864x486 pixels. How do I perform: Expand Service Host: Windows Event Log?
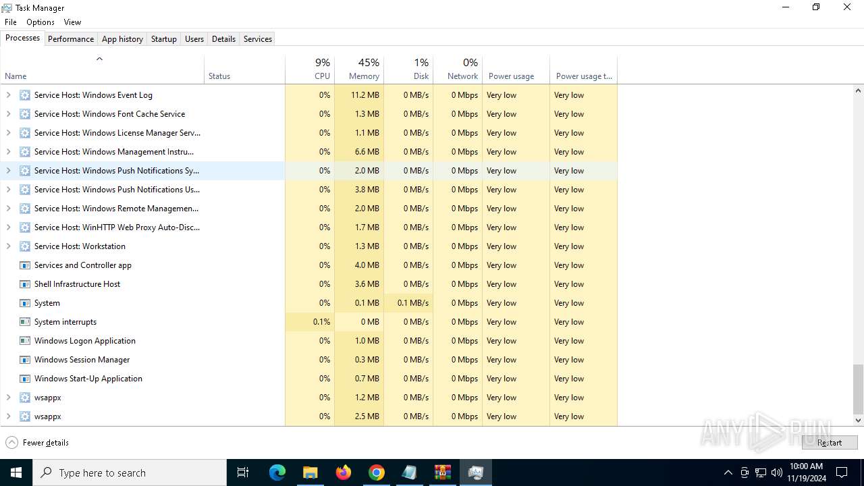8,95
